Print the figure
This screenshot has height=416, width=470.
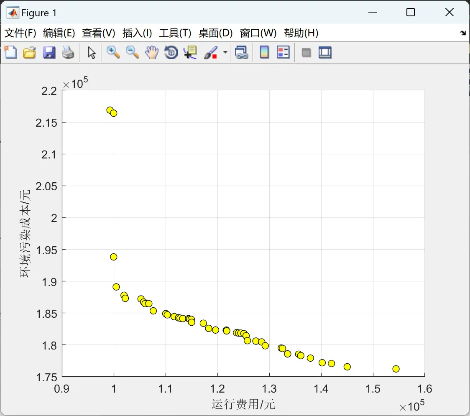[68, 52]
